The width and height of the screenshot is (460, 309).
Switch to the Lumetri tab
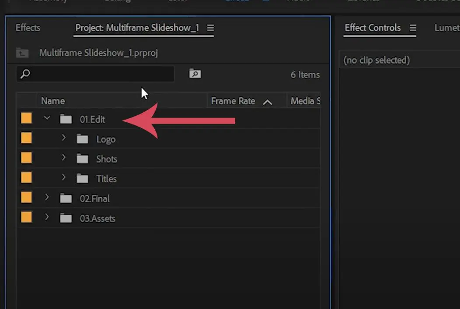(447, 28)
